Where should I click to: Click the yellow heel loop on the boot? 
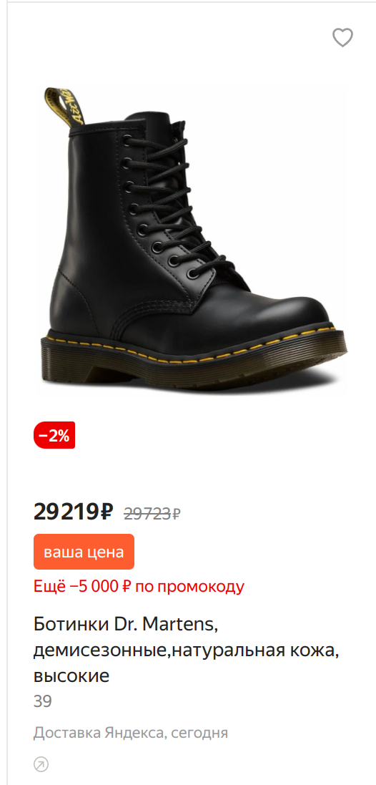tap(66, 106)
